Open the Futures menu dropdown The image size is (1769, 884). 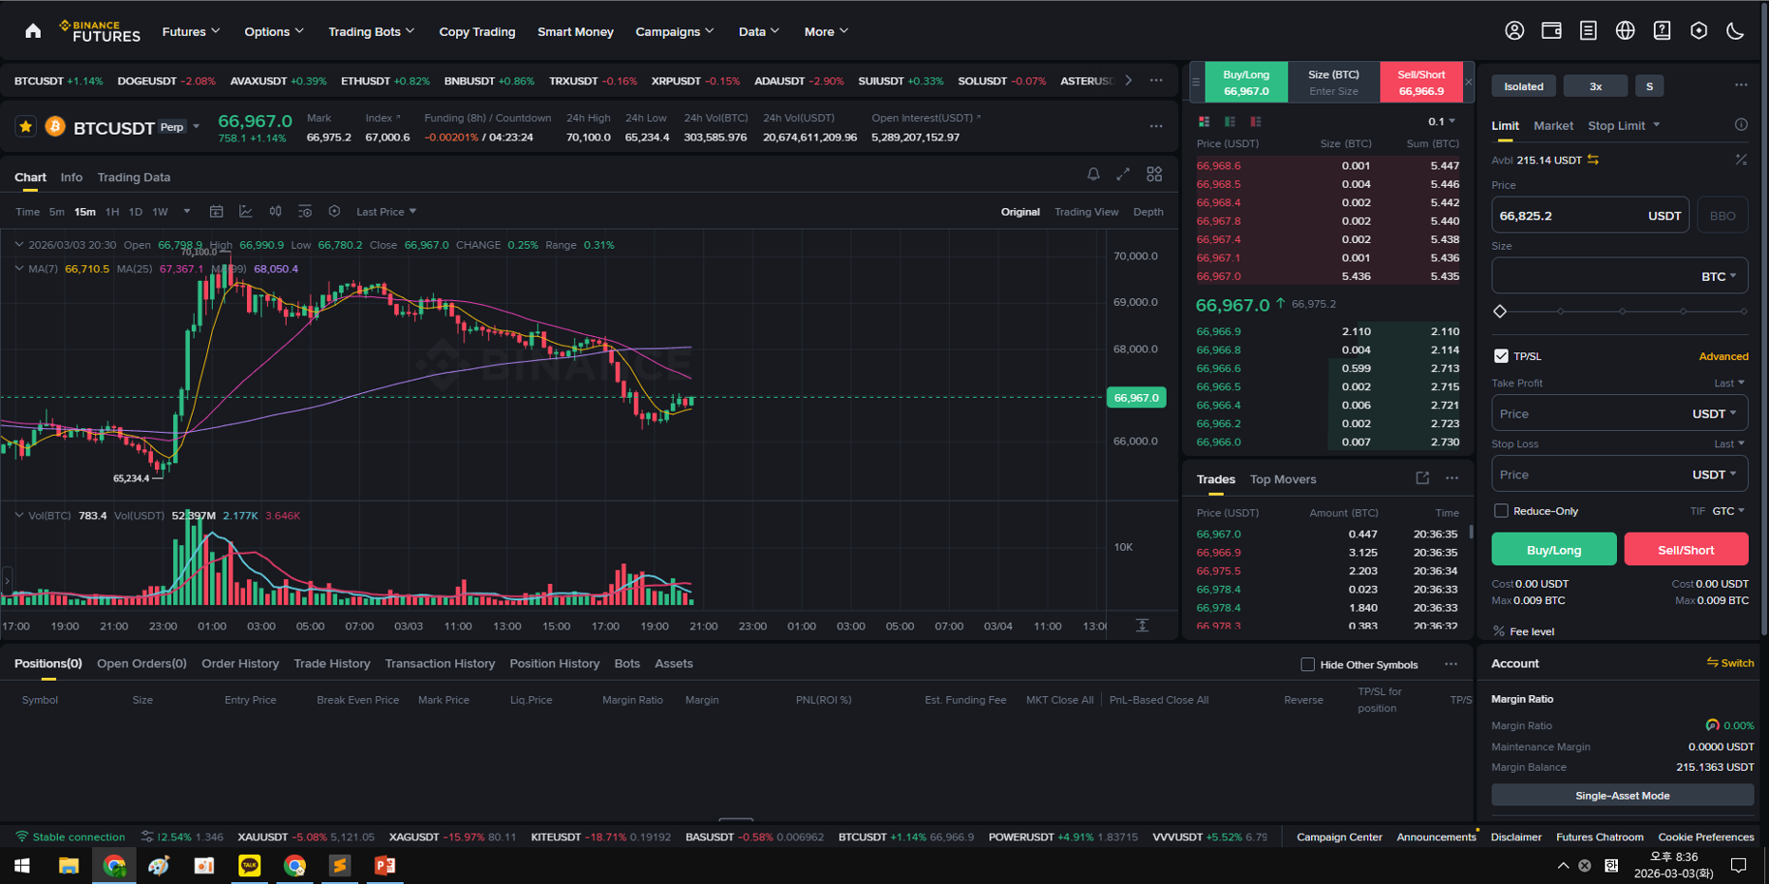(x=191, y=31)
